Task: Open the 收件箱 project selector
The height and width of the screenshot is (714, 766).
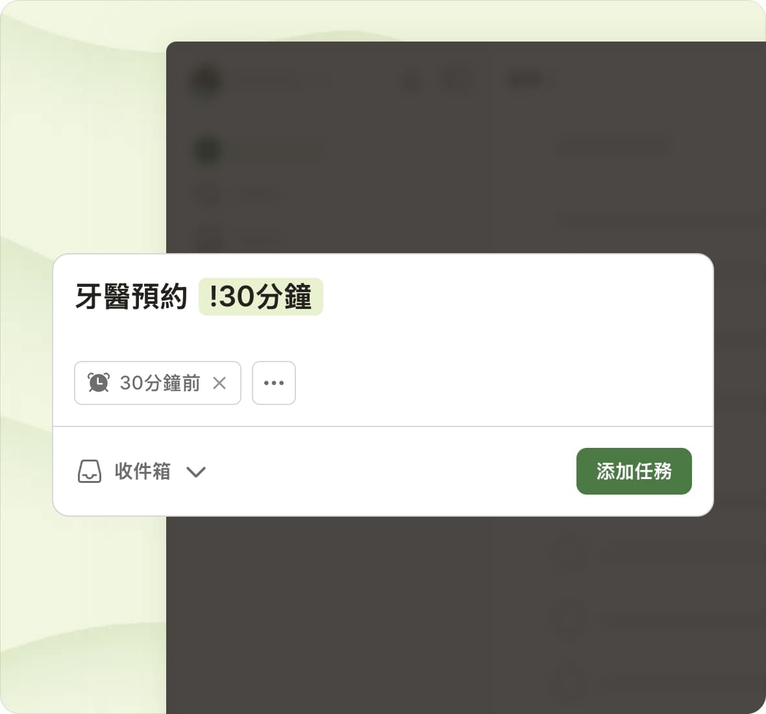Action: coord(142,471)
